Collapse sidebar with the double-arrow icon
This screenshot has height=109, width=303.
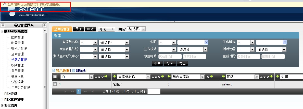pyautogui.click(x=3, y=25)
